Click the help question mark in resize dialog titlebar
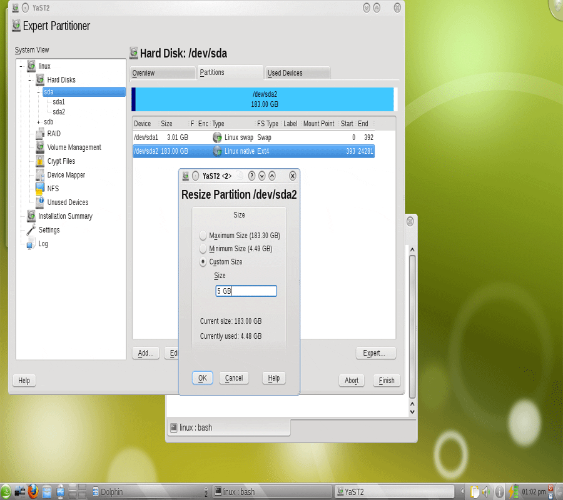The height and width of the screenshot is (500, 563). coord(251,176)
